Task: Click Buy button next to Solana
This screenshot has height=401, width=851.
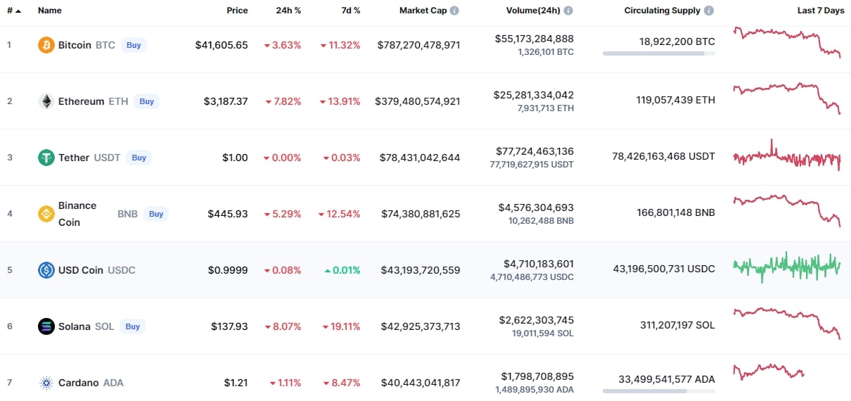Action: point(132,326)
